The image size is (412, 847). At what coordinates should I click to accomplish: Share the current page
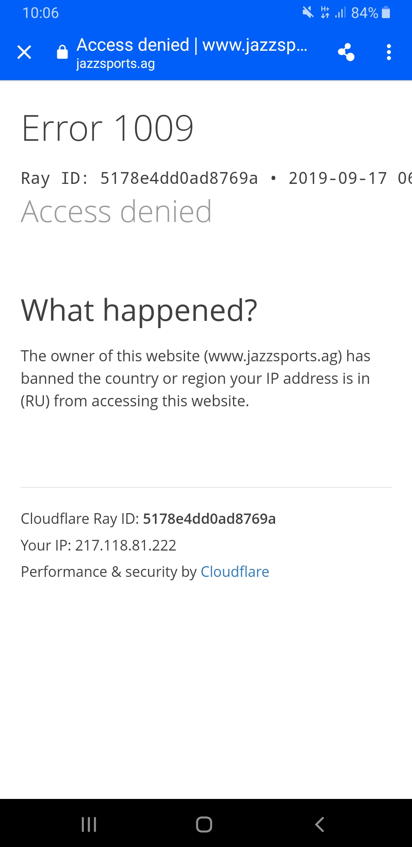pos(346,52)
